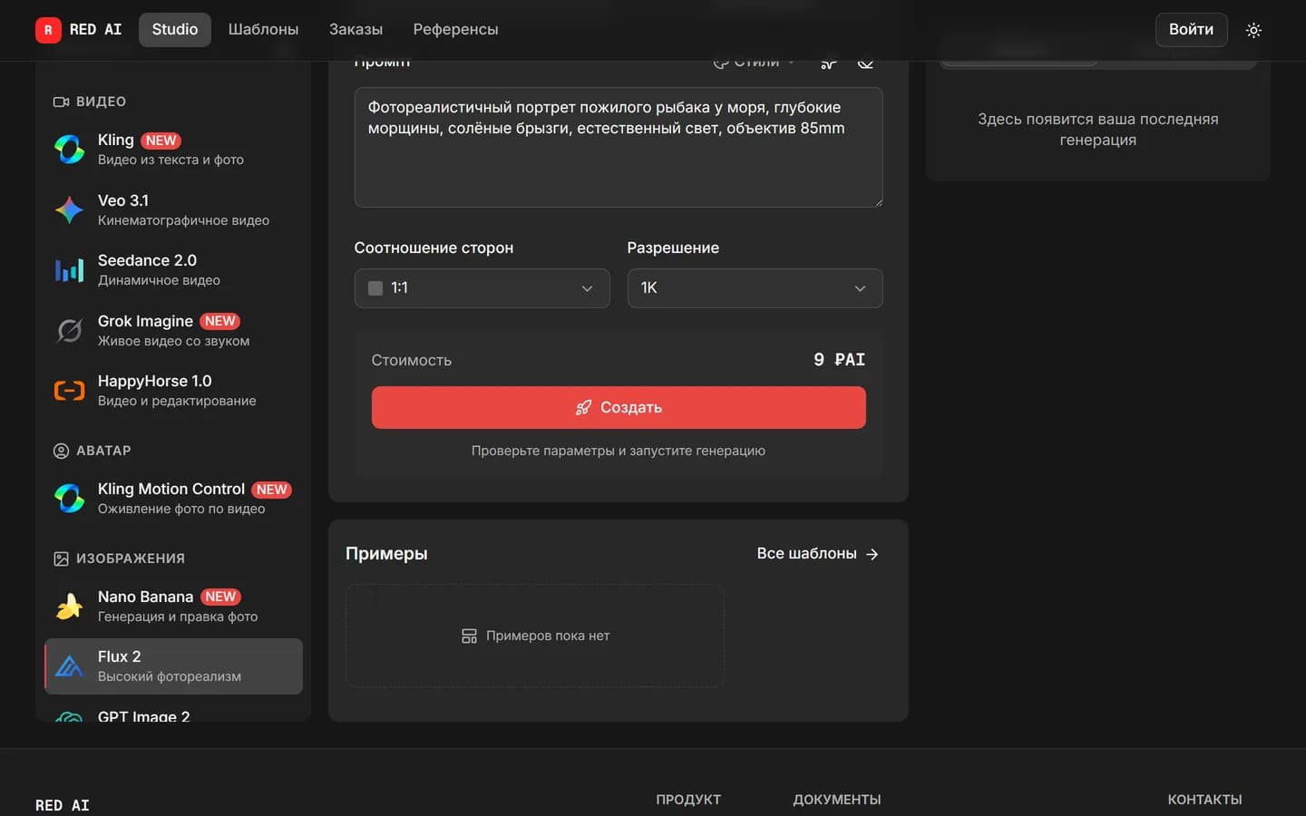This screenshot has width=1306, height=816.
Task: Click the 9 PAI cost value
Action: point(839,360)
